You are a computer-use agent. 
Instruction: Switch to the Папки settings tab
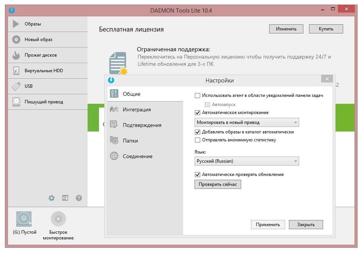pyautogui.click(x=145, y=141)
